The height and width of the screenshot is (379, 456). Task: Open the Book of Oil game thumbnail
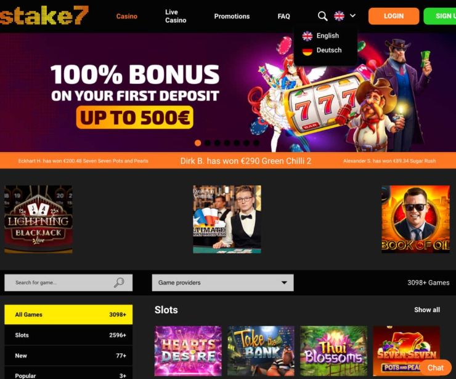(415, 219)
